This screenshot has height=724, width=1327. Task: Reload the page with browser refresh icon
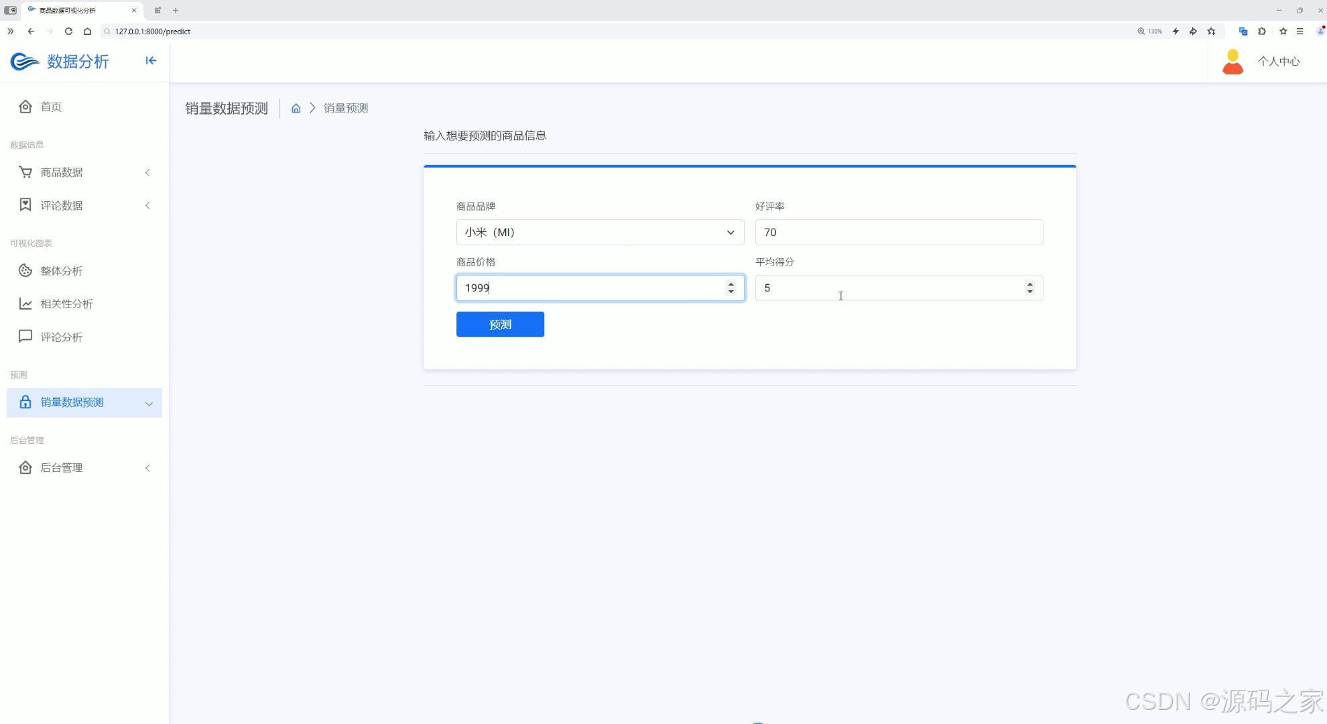68,32
